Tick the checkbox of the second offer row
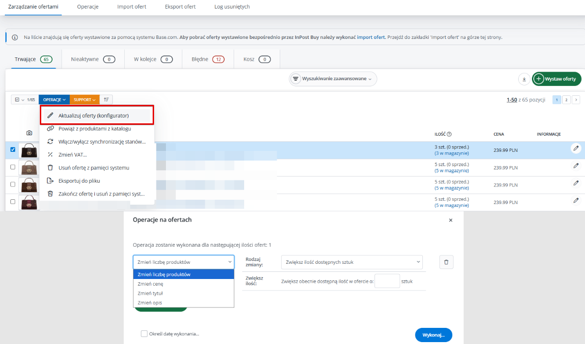The image size is (585, 344). [13, 167]
